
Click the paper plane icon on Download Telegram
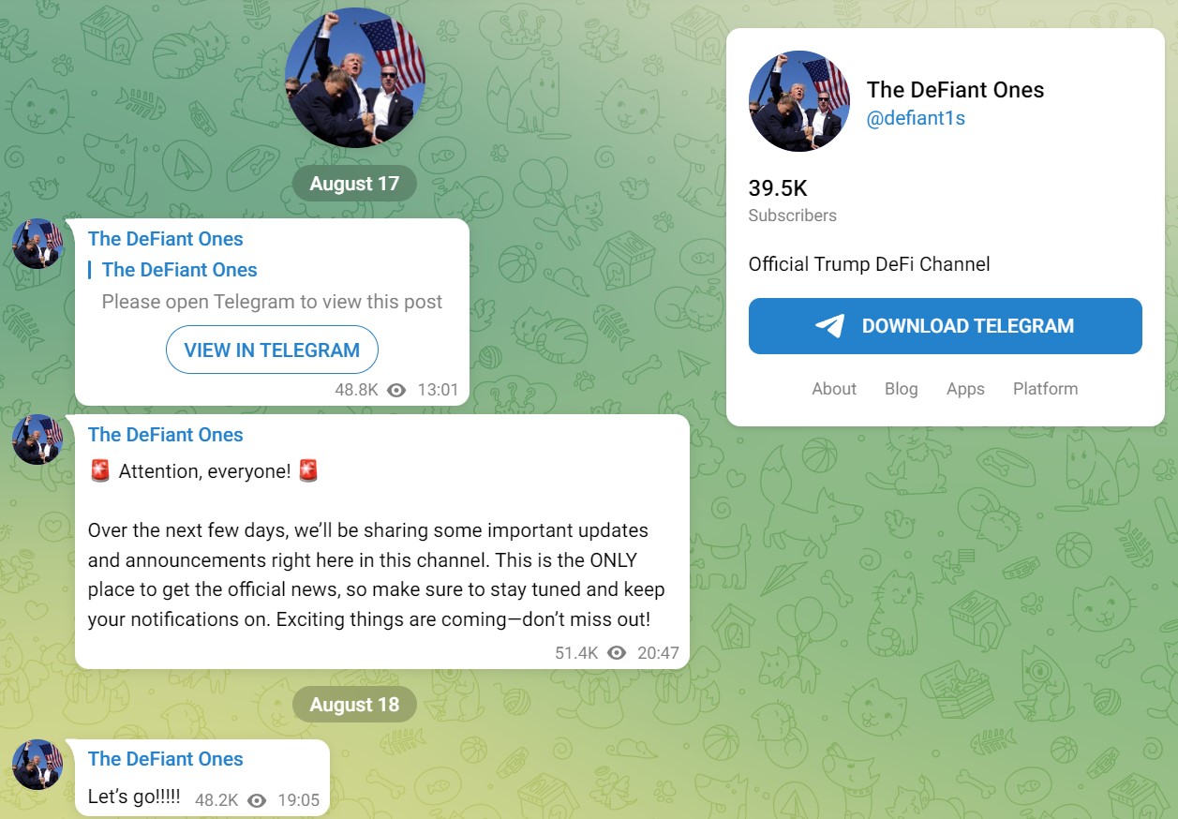[x=829, y=325]
